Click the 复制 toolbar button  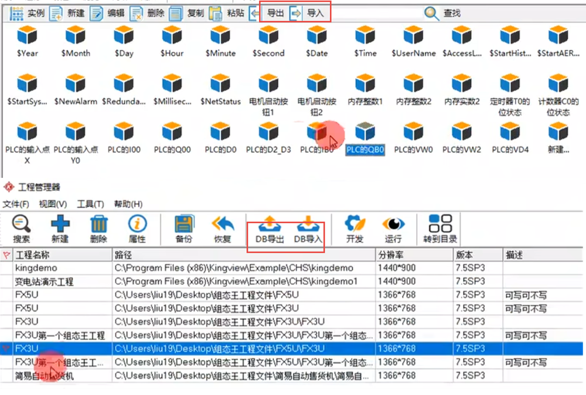[x=187, y=13]
